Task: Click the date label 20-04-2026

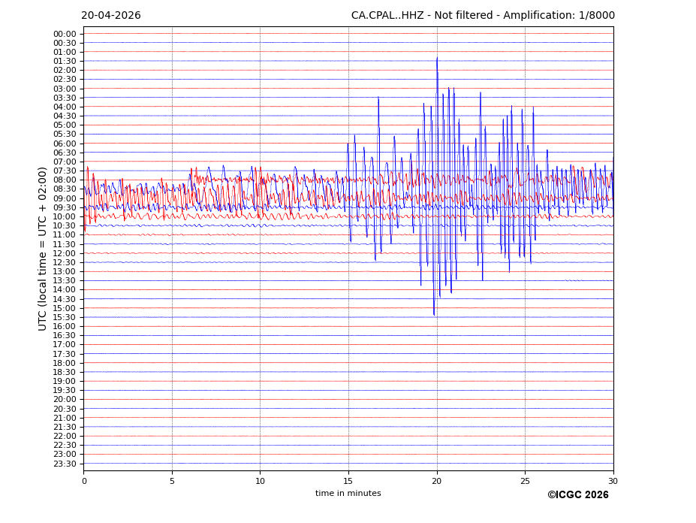Action: click(x=110, y=16)
